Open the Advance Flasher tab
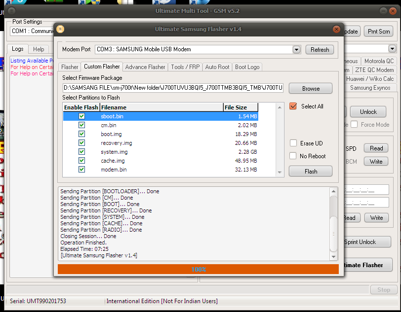401x312 pixels. tap(145, 67)
